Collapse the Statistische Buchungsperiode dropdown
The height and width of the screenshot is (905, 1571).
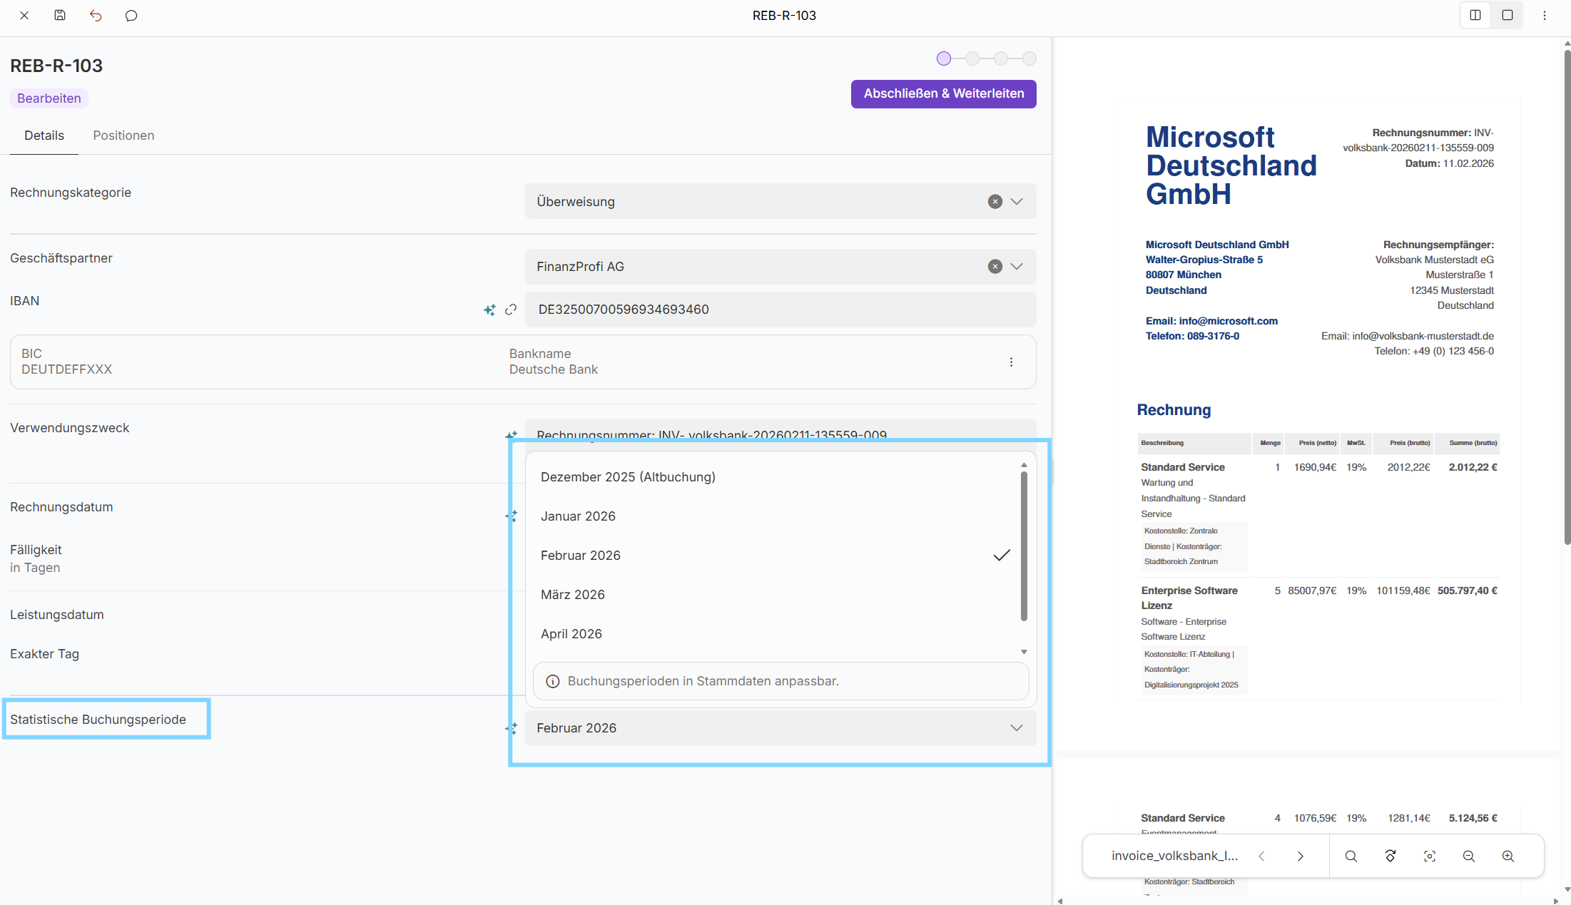coord(1017,728)
